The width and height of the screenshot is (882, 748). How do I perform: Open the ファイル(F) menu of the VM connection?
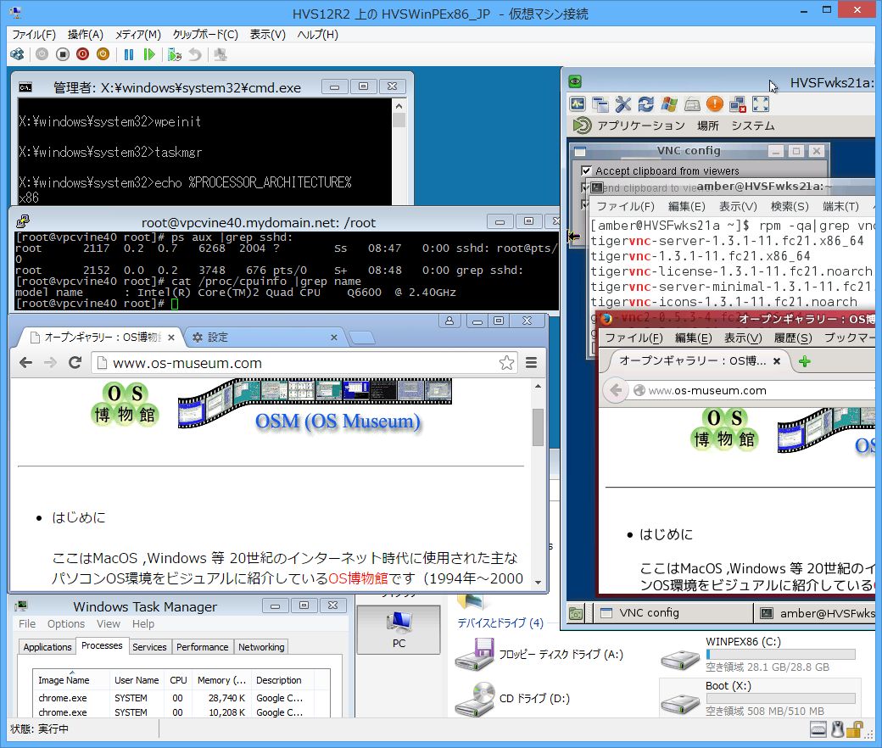[34, 34]
